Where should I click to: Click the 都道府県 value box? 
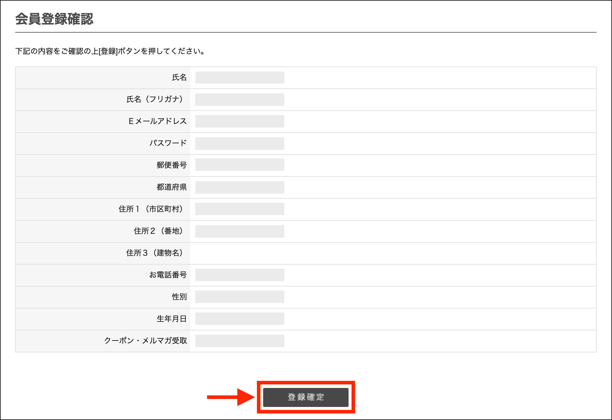click(239, 187)
